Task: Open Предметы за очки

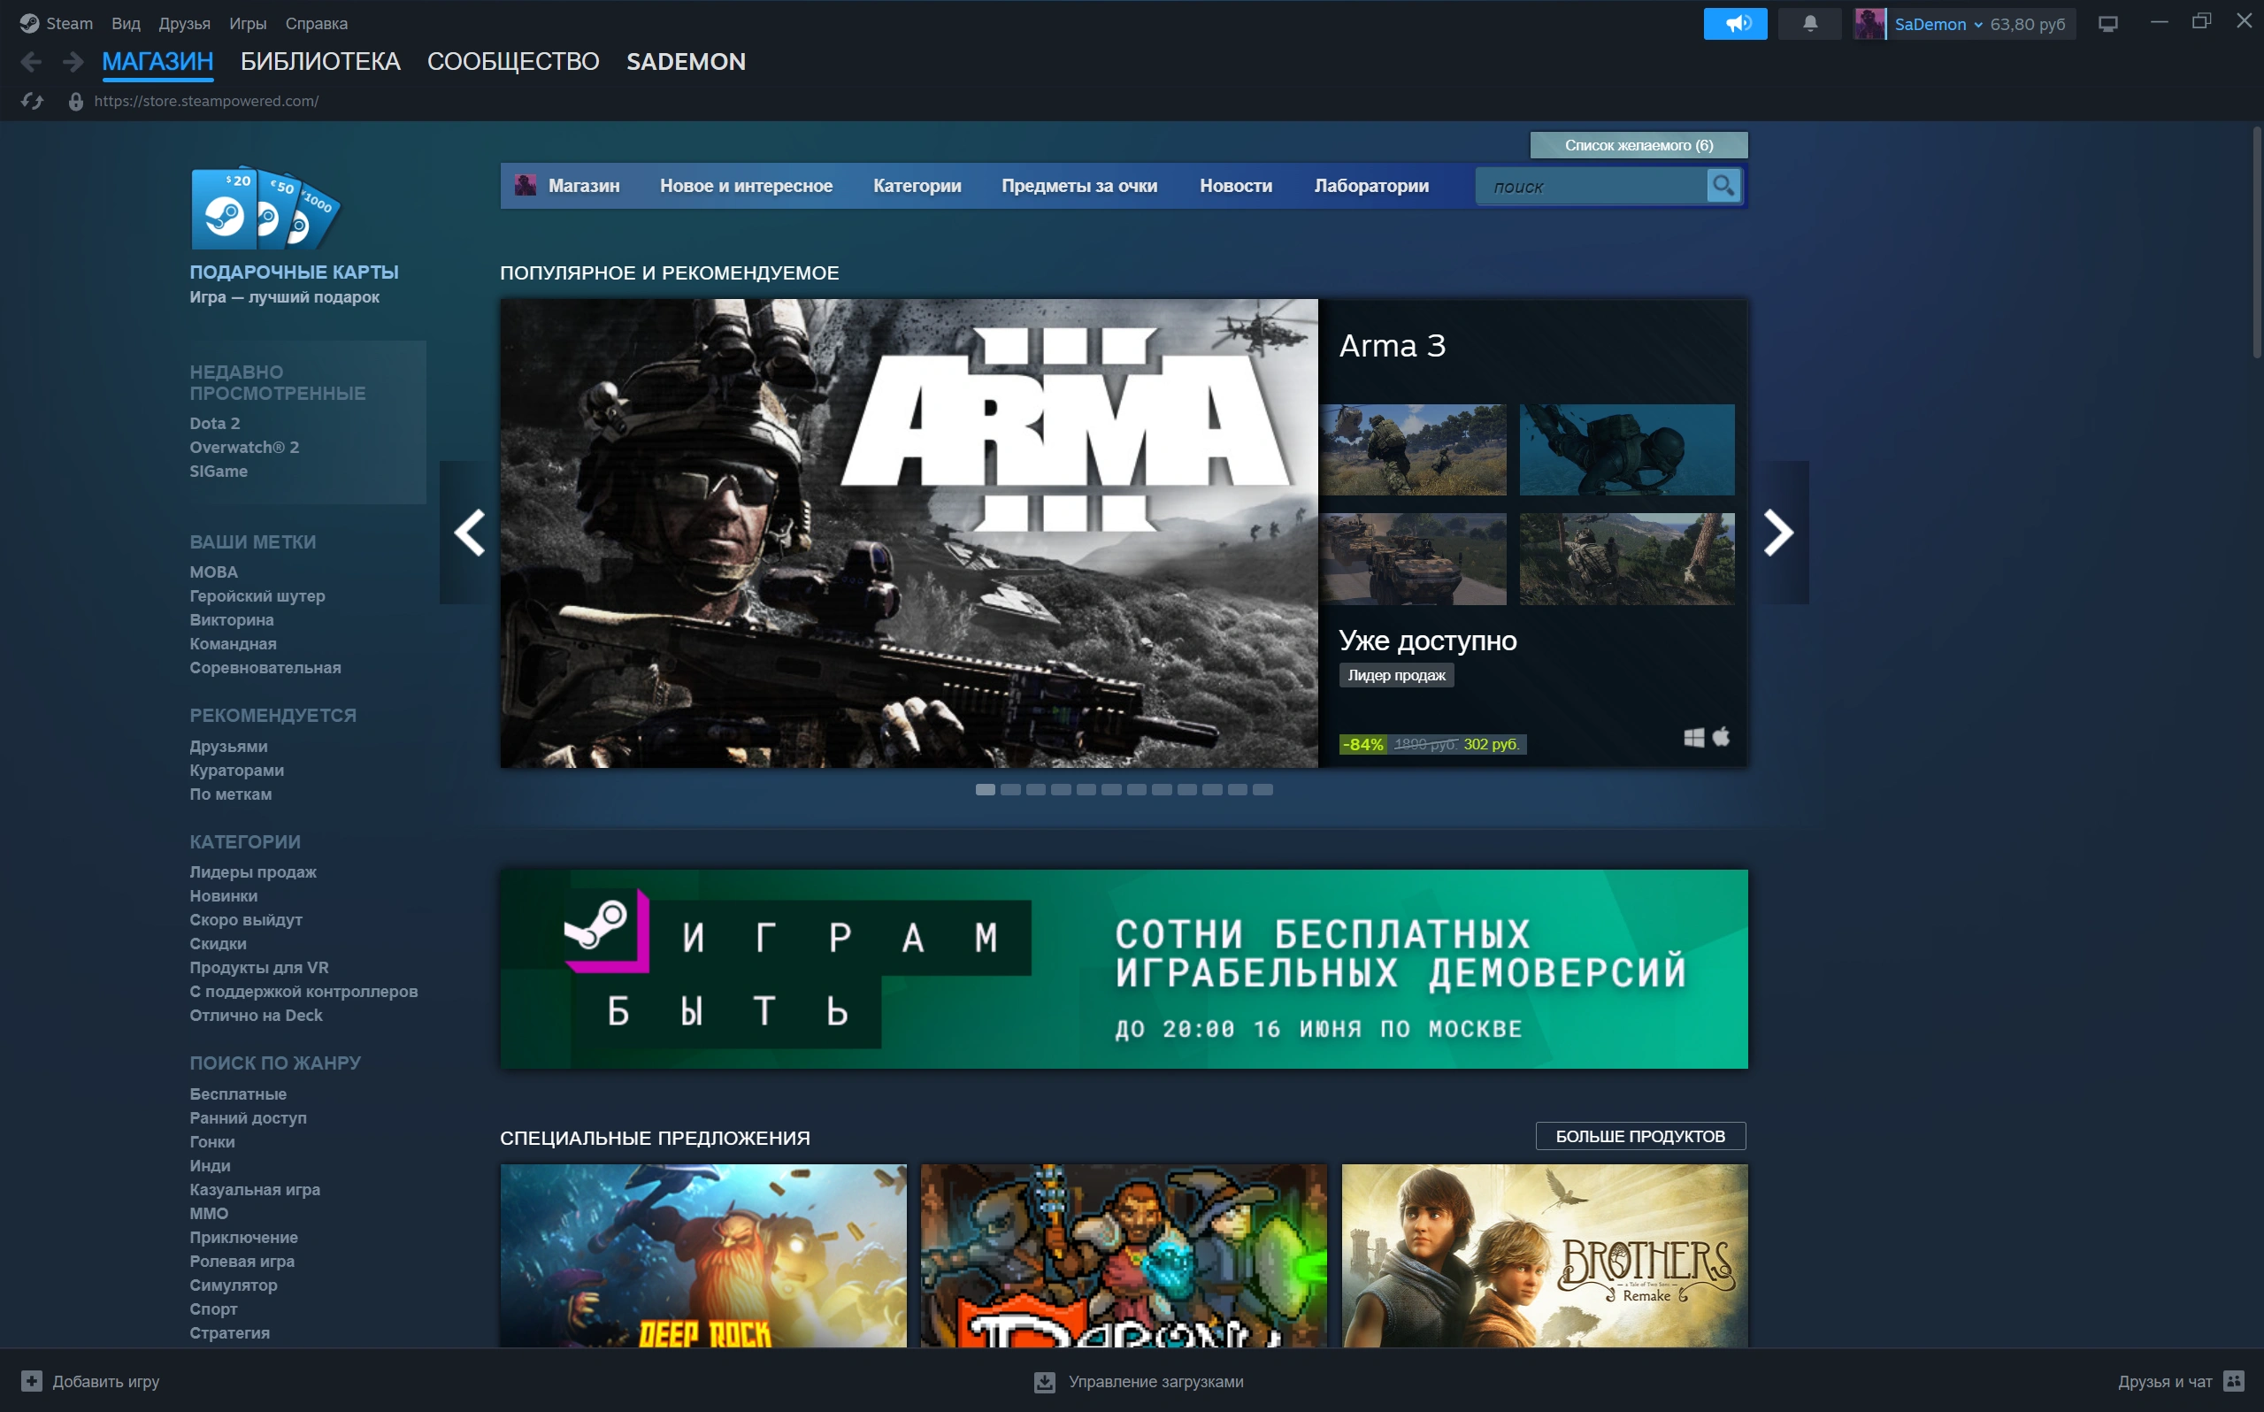Action: [x=1079, y=186]
